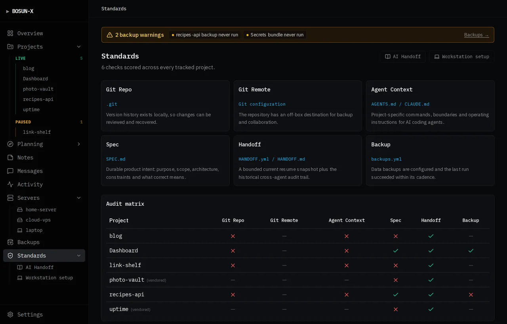Click the Standards shield icon

click(x=10, y=256)
